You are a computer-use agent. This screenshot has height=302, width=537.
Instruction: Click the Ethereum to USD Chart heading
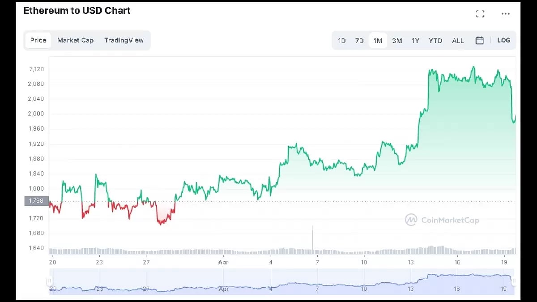pos(77,10)
